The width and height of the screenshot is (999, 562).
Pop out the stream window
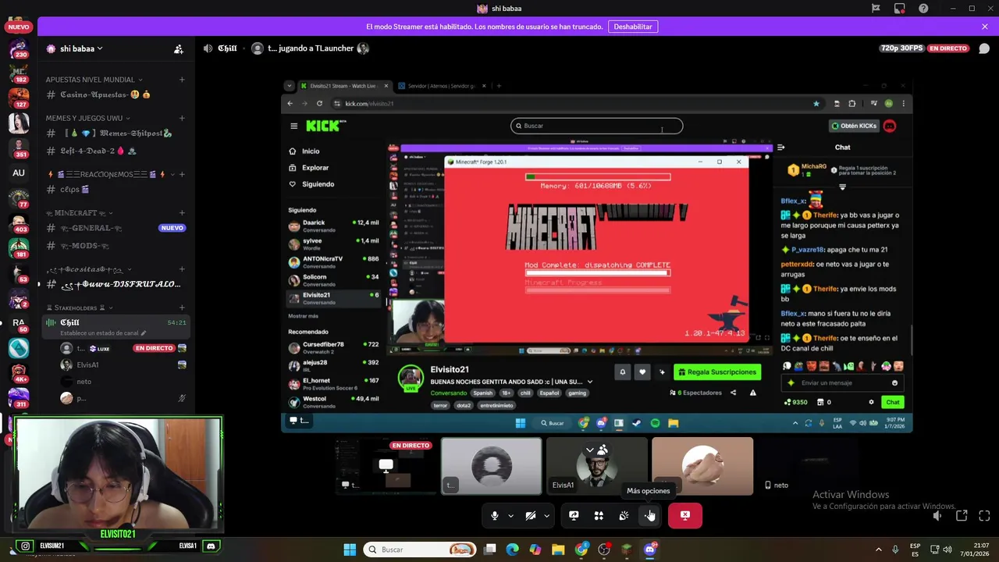[x=962, y=516]
